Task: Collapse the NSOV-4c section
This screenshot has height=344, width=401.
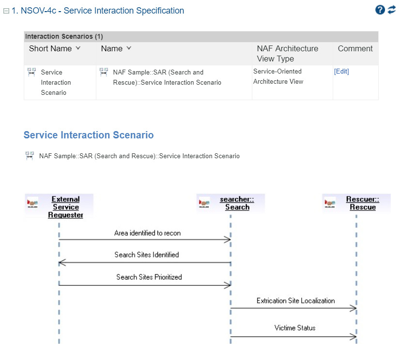Action: 6,11
